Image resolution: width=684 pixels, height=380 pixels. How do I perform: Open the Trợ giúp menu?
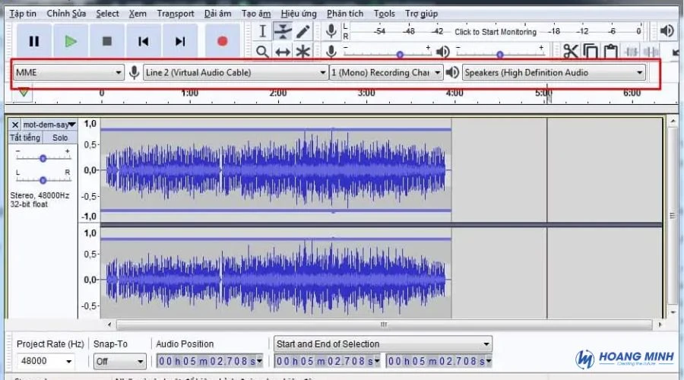[x=421, y=14]
